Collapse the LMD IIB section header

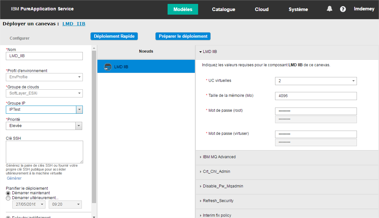210,52
